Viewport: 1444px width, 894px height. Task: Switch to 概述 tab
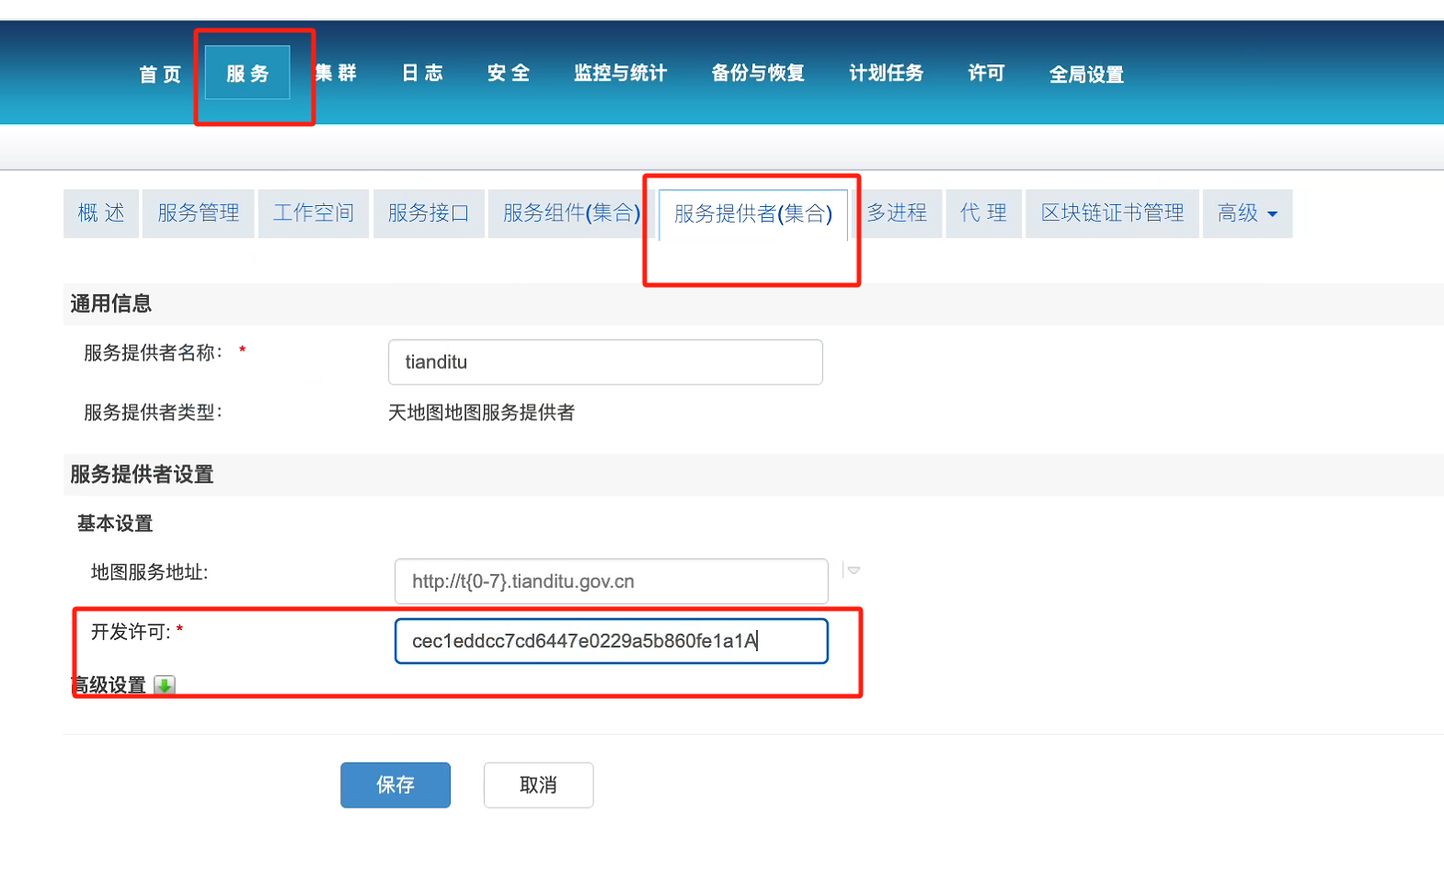point(101,213)
